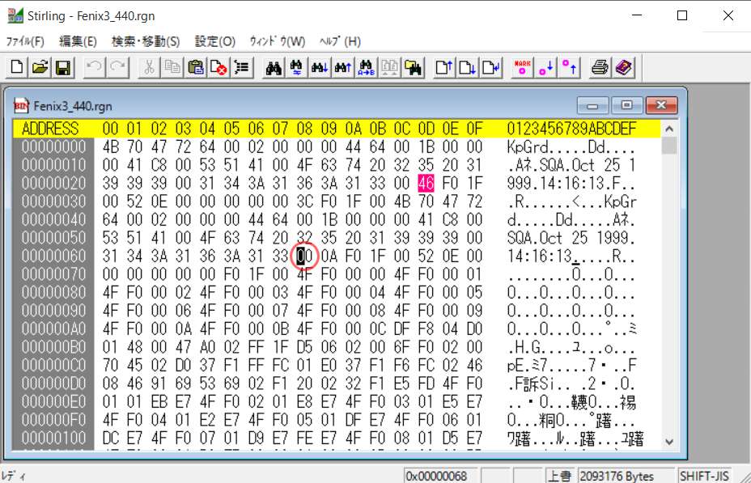This screenshot has height=483, width=751.
Task: Copy the selected bytes
Action: point(172,67)
